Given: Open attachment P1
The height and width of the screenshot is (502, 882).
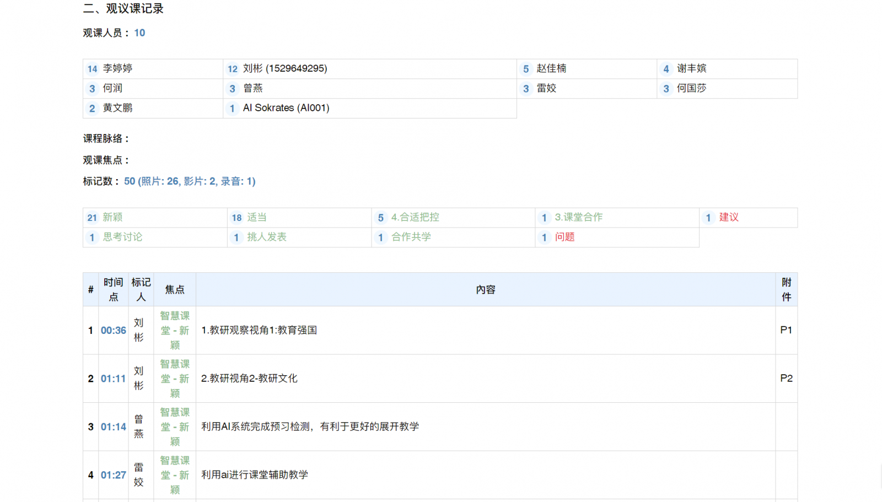Looking at the screenshot, I should click(786, 330).
